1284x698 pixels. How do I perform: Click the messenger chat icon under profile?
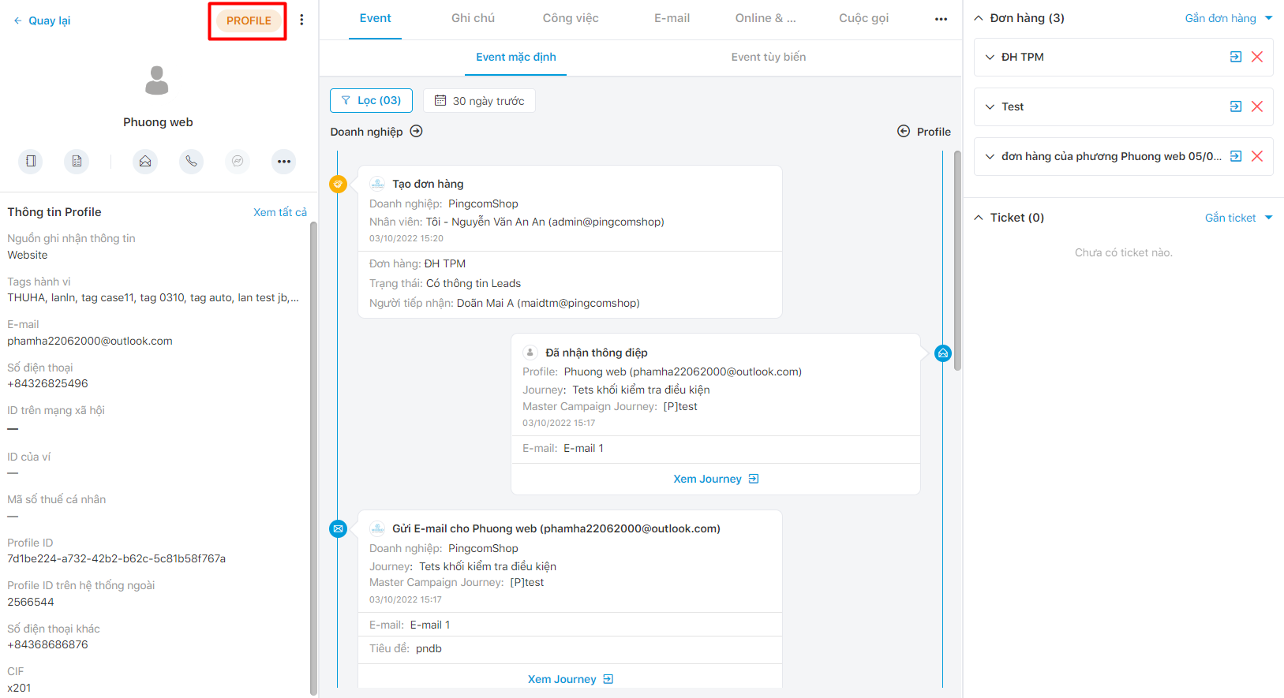pyautogui.click(x=238, y=161)
